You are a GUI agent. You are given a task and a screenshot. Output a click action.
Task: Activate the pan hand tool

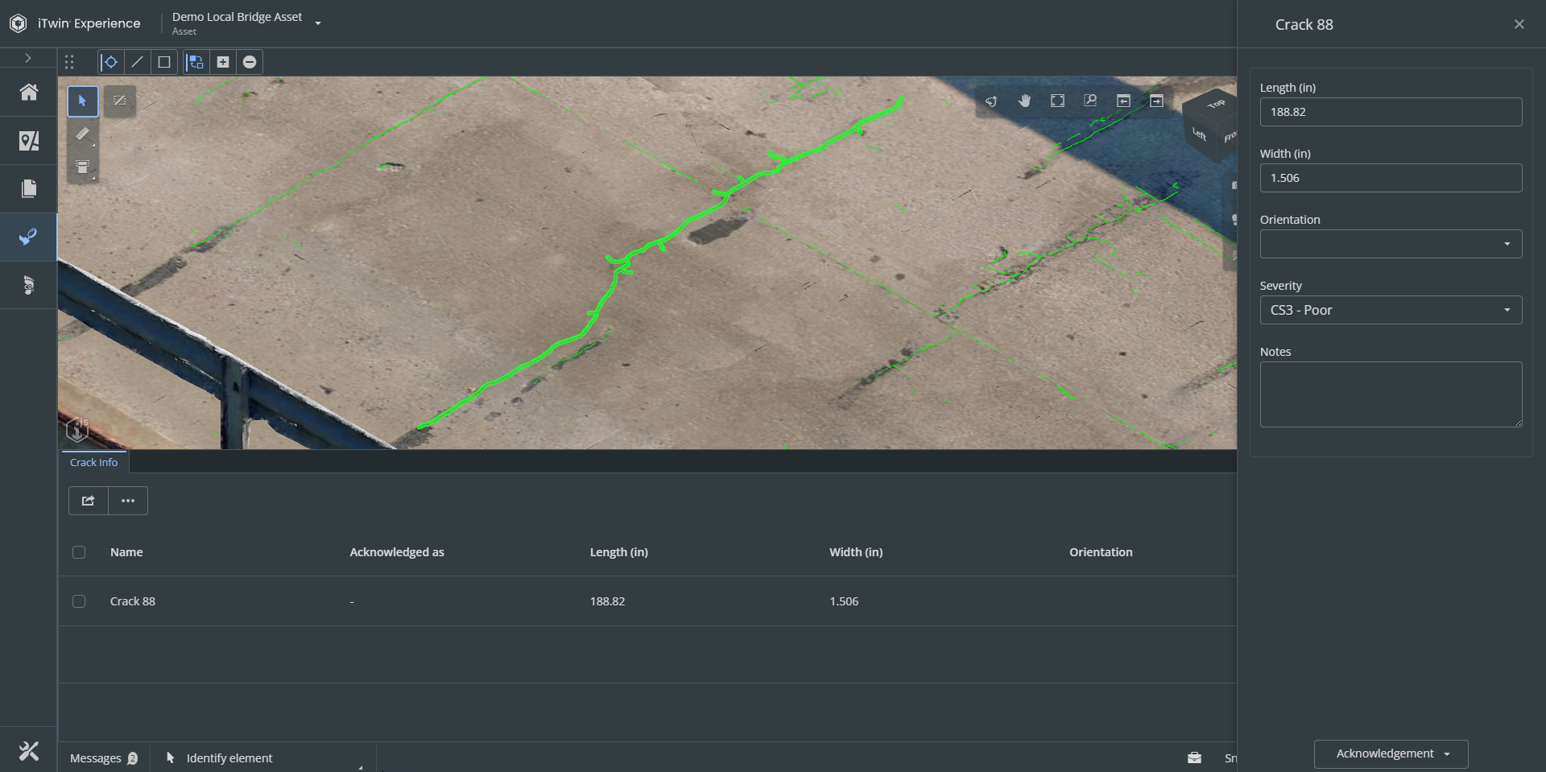pyautogui.click(x=1024, y=101)
